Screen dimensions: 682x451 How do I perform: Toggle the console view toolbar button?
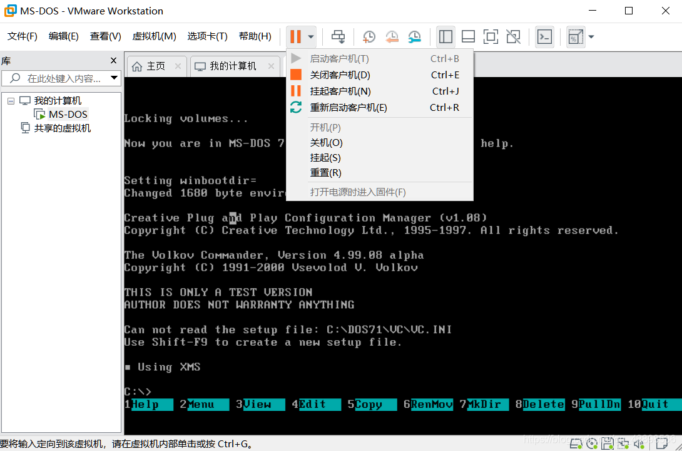pyautogui.click(x=544, y=36)
